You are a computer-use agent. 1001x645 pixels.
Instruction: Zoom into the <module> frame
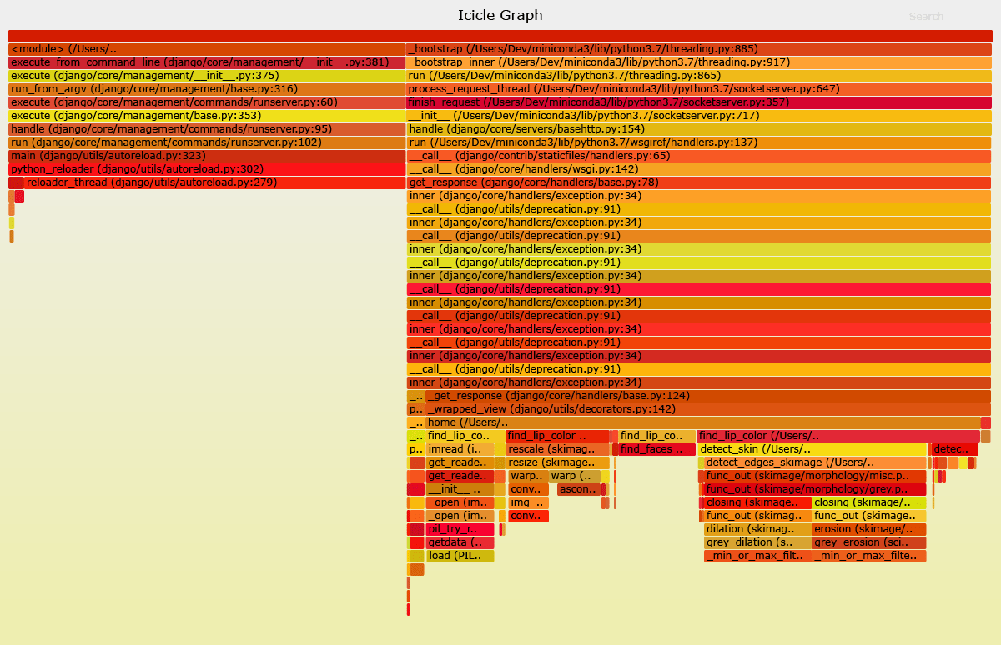pos(207,49)
